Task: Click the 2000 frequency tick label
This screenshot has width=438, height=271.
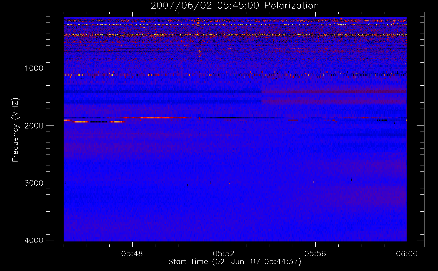Action: tap(34, 125)
